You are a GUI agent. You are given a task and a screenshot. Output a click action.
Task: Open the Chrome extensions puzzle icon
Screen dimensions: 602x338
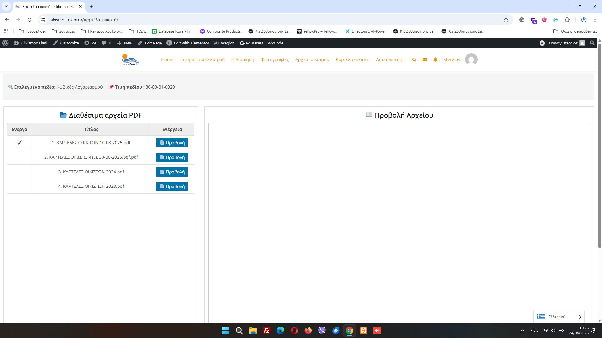(567, 20)
